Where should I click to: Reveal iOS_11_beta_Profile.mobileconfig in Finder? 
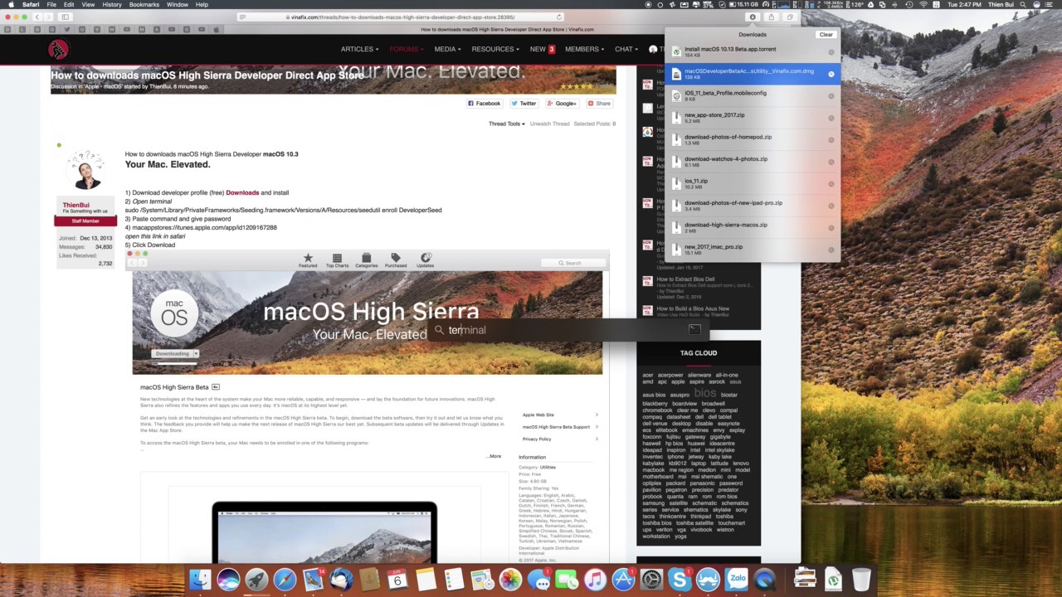click(x=831, y=96)
